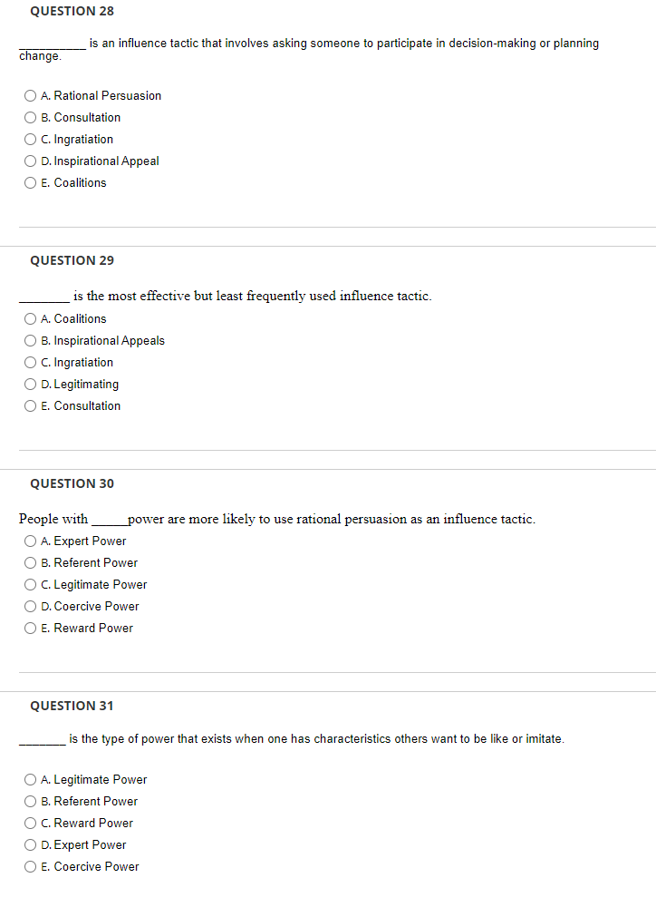Screen dimensions: 656x907
Task: Select answer A Expert Power for Question 30
Action: [30, 541]
